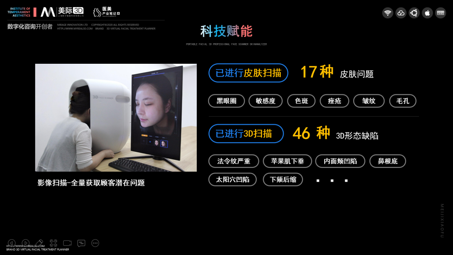Click the play icon in the bottom toolbar
This screenshot has width=453, height=255.
[25, 243]
